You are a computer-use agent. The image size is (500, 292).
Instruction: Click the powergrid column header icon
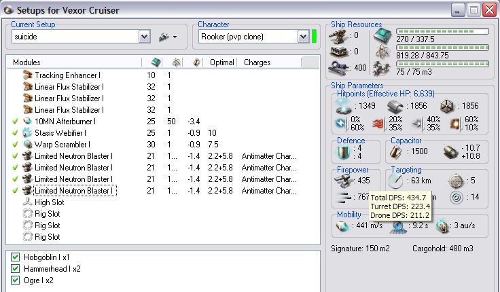(x=177, y=62)
